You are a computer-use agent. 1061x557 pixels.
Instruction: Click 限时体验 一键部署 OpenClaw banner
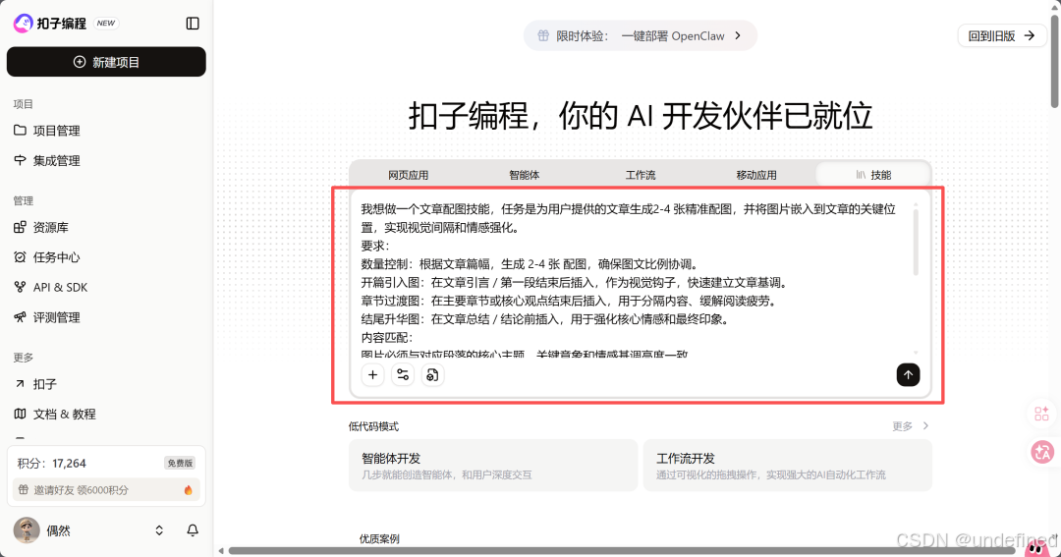[x=641, y=36]
